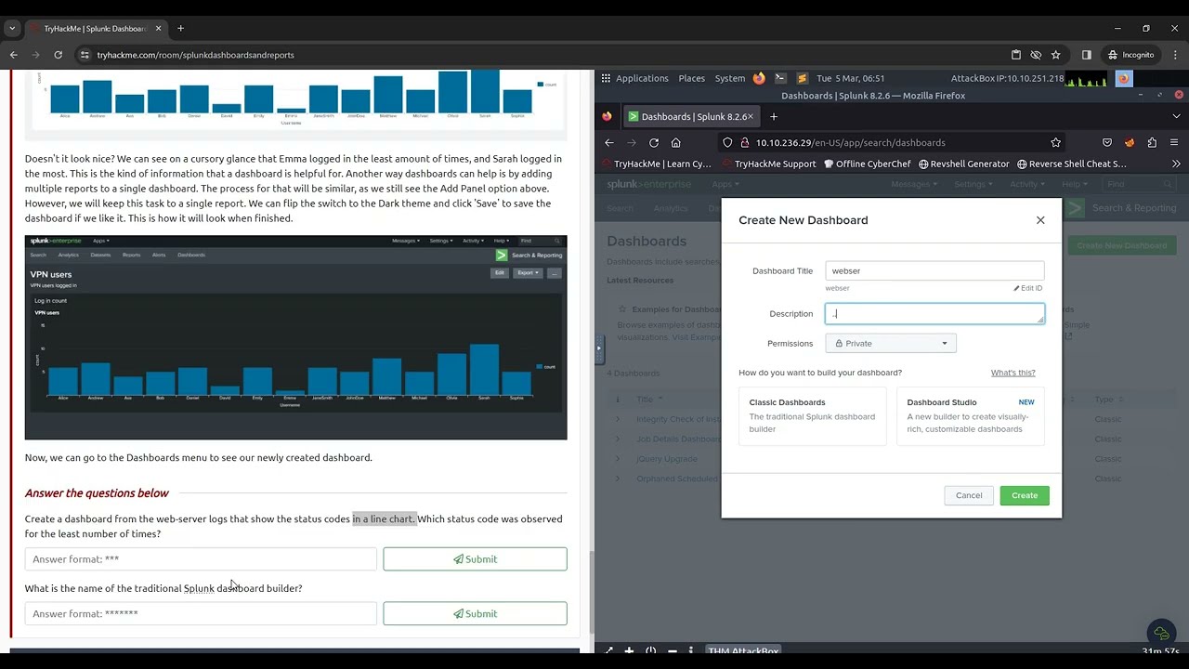Open Pocket save icon in Firefox

pos(1107,142)
